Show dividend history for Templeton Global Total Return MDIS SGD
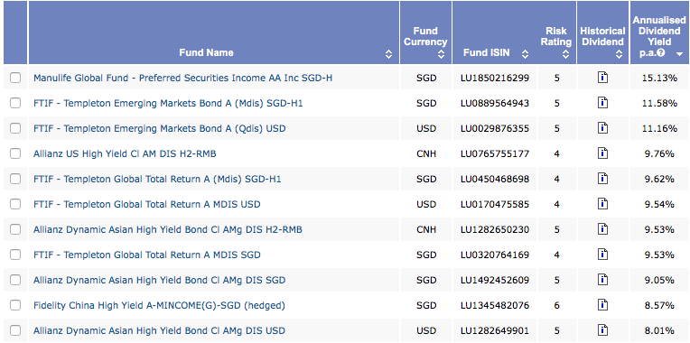Image resolution: width=690 pixels, height=343 pixels. click(x=602, y=255)
